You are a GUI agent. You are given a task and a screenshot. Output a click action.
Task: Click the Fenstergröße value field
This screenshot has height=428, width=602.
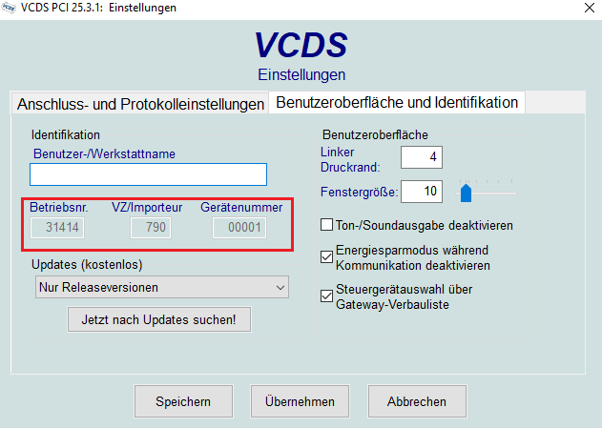[x=422, y=191]
